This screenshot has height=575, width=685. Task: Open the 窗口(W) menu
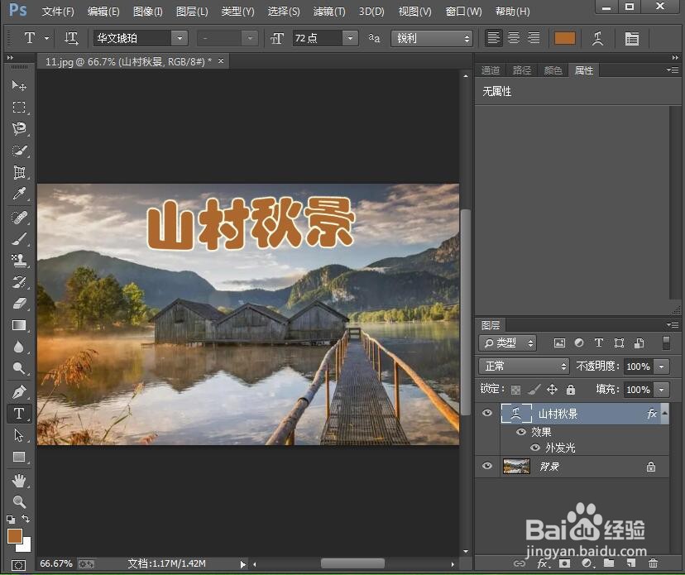(x=463, y=12)
